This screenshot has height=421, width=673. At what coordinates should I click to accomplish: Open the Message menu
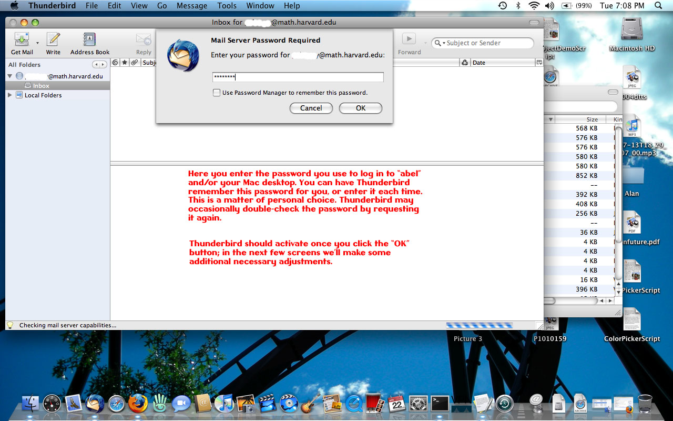[x=192, y=6]
